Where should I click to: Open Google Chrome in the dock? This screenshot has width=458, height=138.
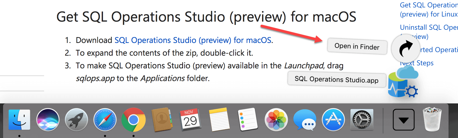[x=134, y=120]
